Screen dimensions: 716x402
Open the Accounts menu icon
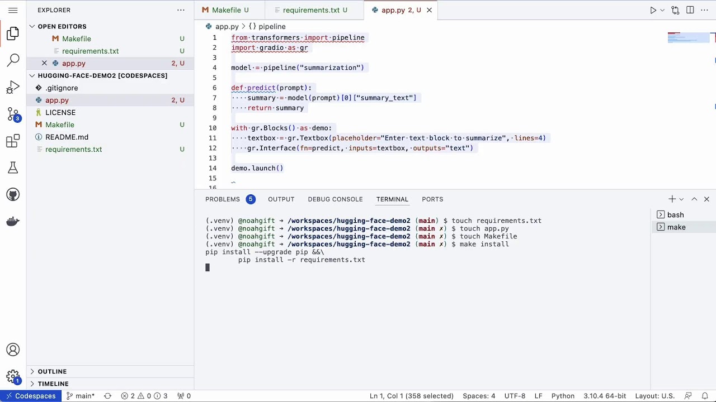click(13, 350)
